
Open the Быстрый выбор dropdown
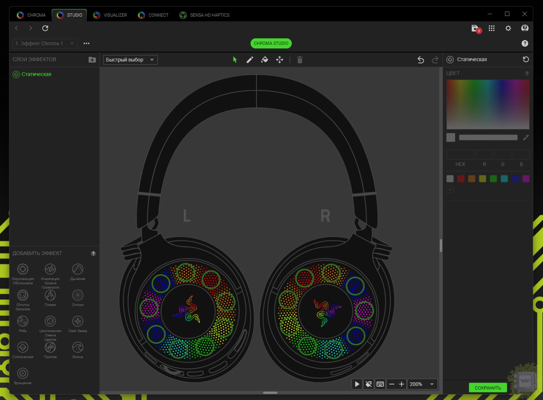click(130, 60)
